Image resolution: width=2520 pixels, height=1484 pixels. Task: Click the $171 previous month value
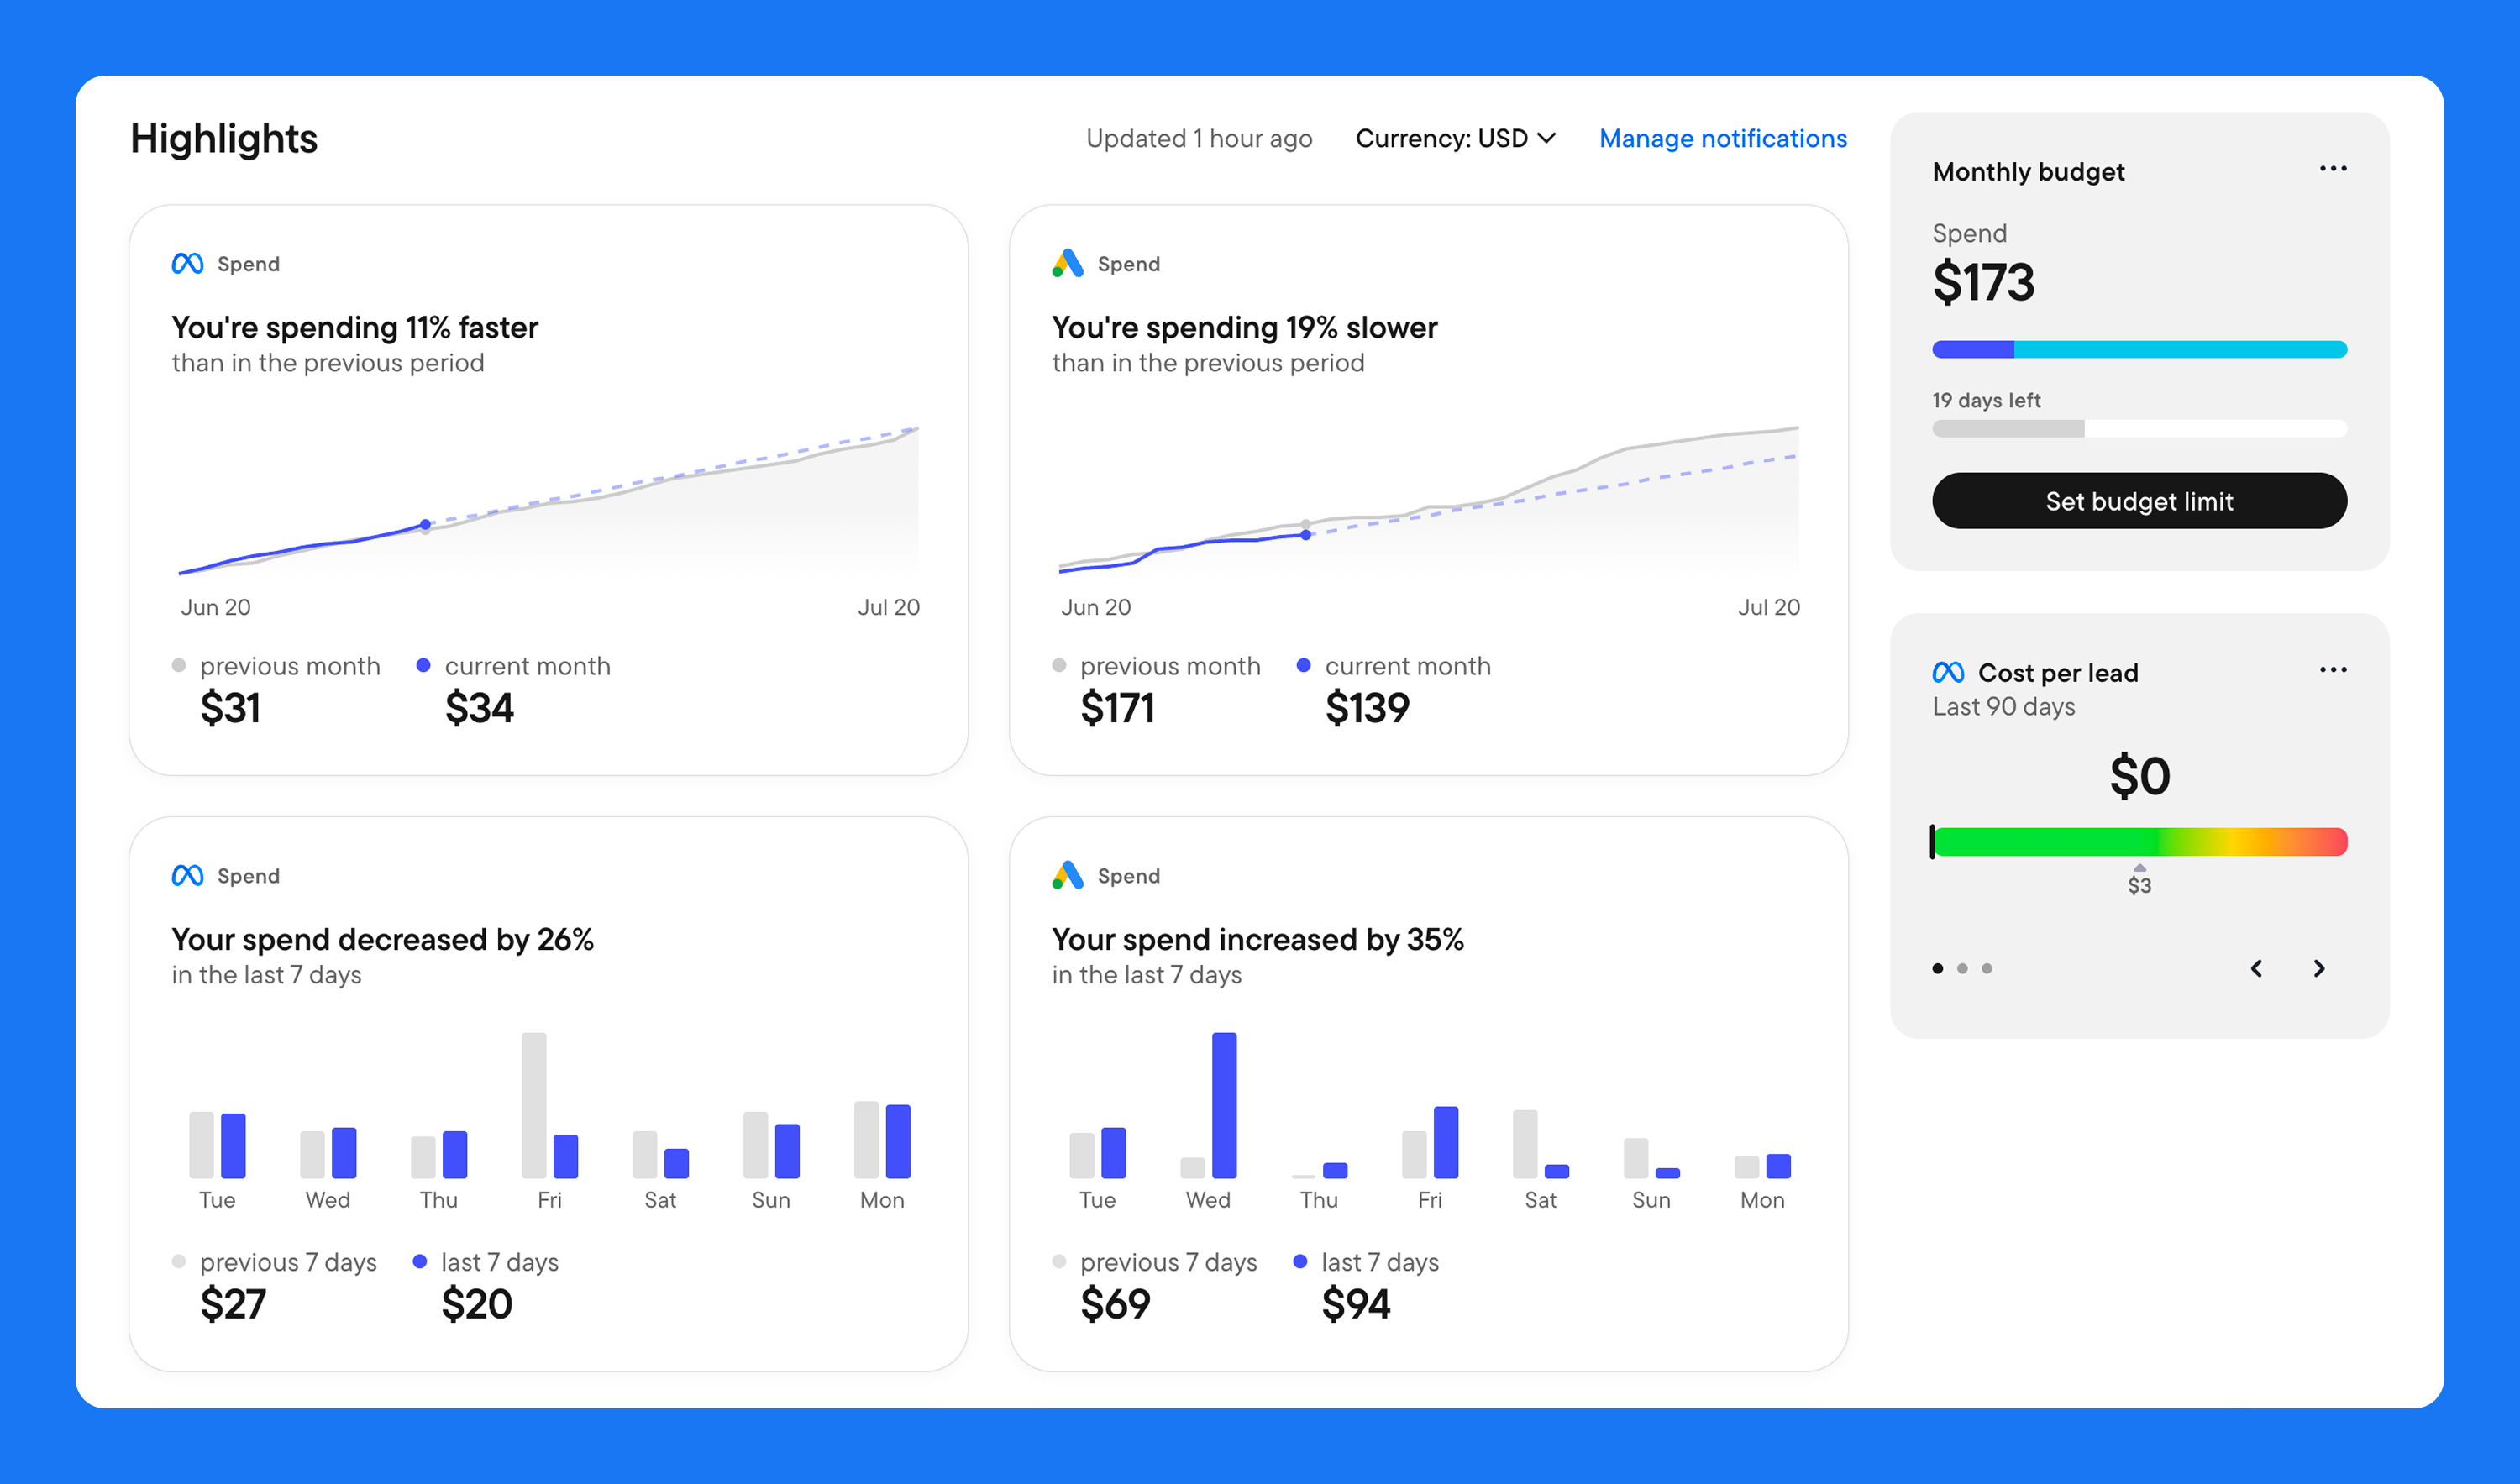click(x=1117, y=708)
